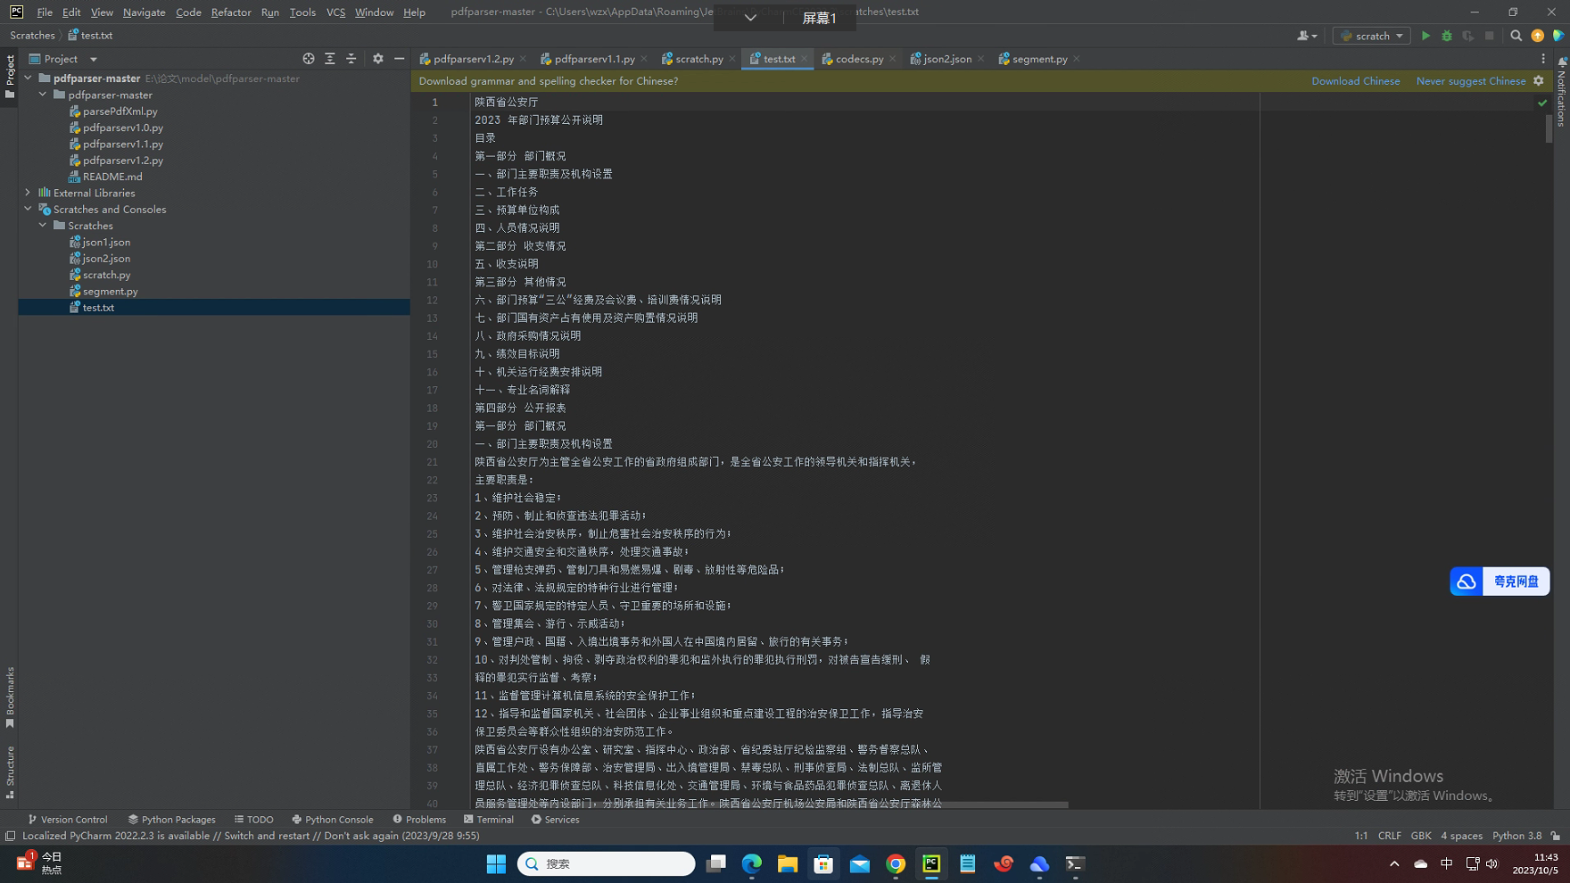Open Quark cloud drive floating widget
The height and width of the screenshot is (883, 1570).
coord(1500,582)
